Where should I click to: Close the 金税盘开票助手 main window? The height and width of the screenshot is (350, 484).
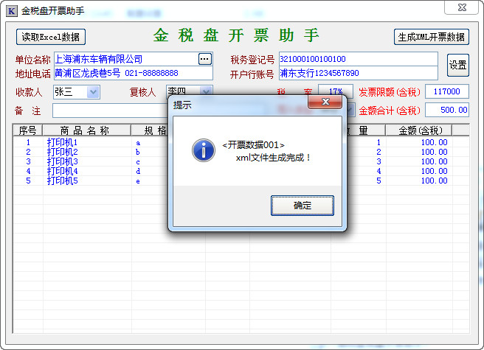click(x=462, y=7)
